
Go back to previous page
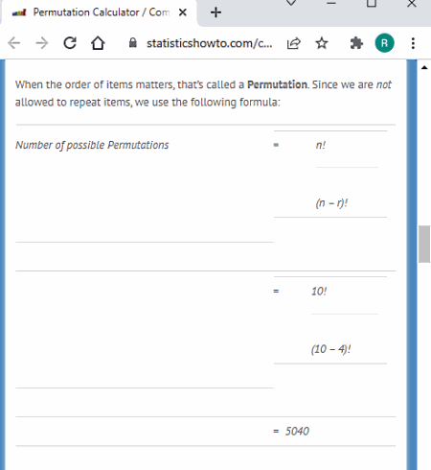tap(14, 43)
